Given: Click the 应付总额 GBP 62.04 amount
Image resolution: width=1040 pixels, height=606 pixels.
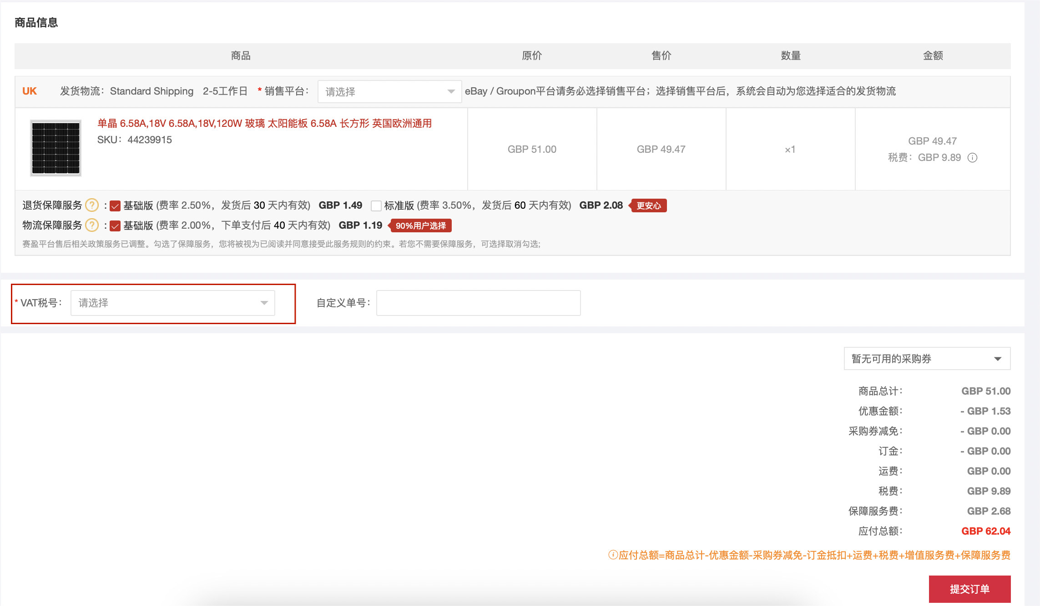Looking at the screenshot, I should point(985,531).
